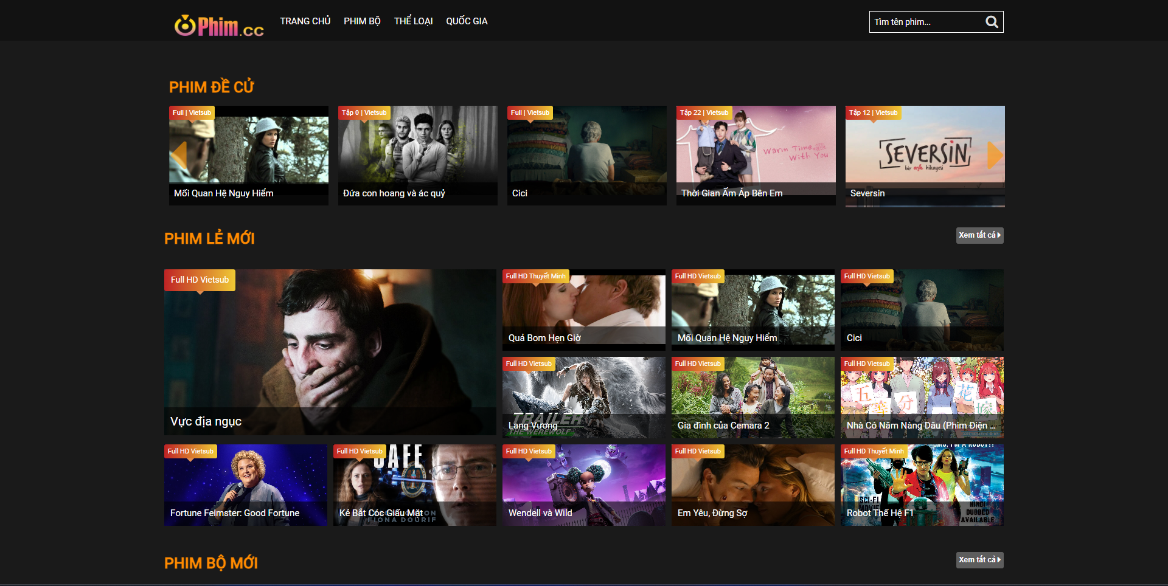
Task: Click the Phim.cc site logo
Action: click(x=219, y=26)
